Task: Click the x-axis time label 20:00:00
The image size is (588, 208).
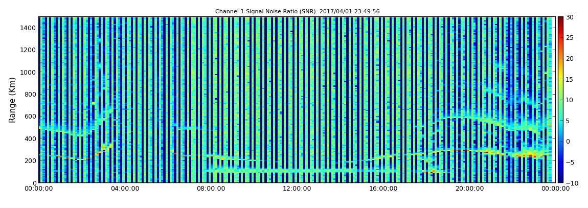Action: click(469, 189)
